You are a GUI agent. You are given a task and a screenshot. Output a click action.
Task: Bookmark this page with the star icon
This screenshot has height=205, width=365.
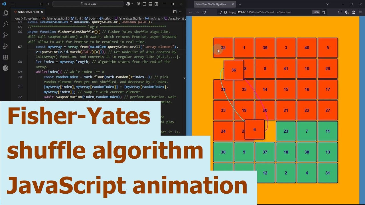coord(324,12)
